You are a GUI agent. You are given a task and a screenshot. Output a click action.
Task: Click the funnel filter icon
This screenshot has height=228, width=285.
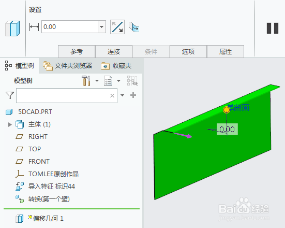pos(10,95)
